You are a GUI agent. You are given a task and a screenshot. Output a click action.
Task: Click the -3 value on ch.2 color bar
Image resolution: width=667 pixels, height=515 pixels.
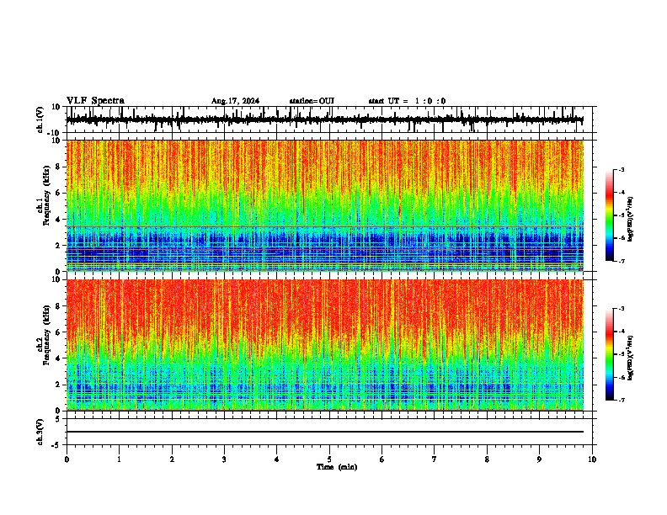click(621, 309)
